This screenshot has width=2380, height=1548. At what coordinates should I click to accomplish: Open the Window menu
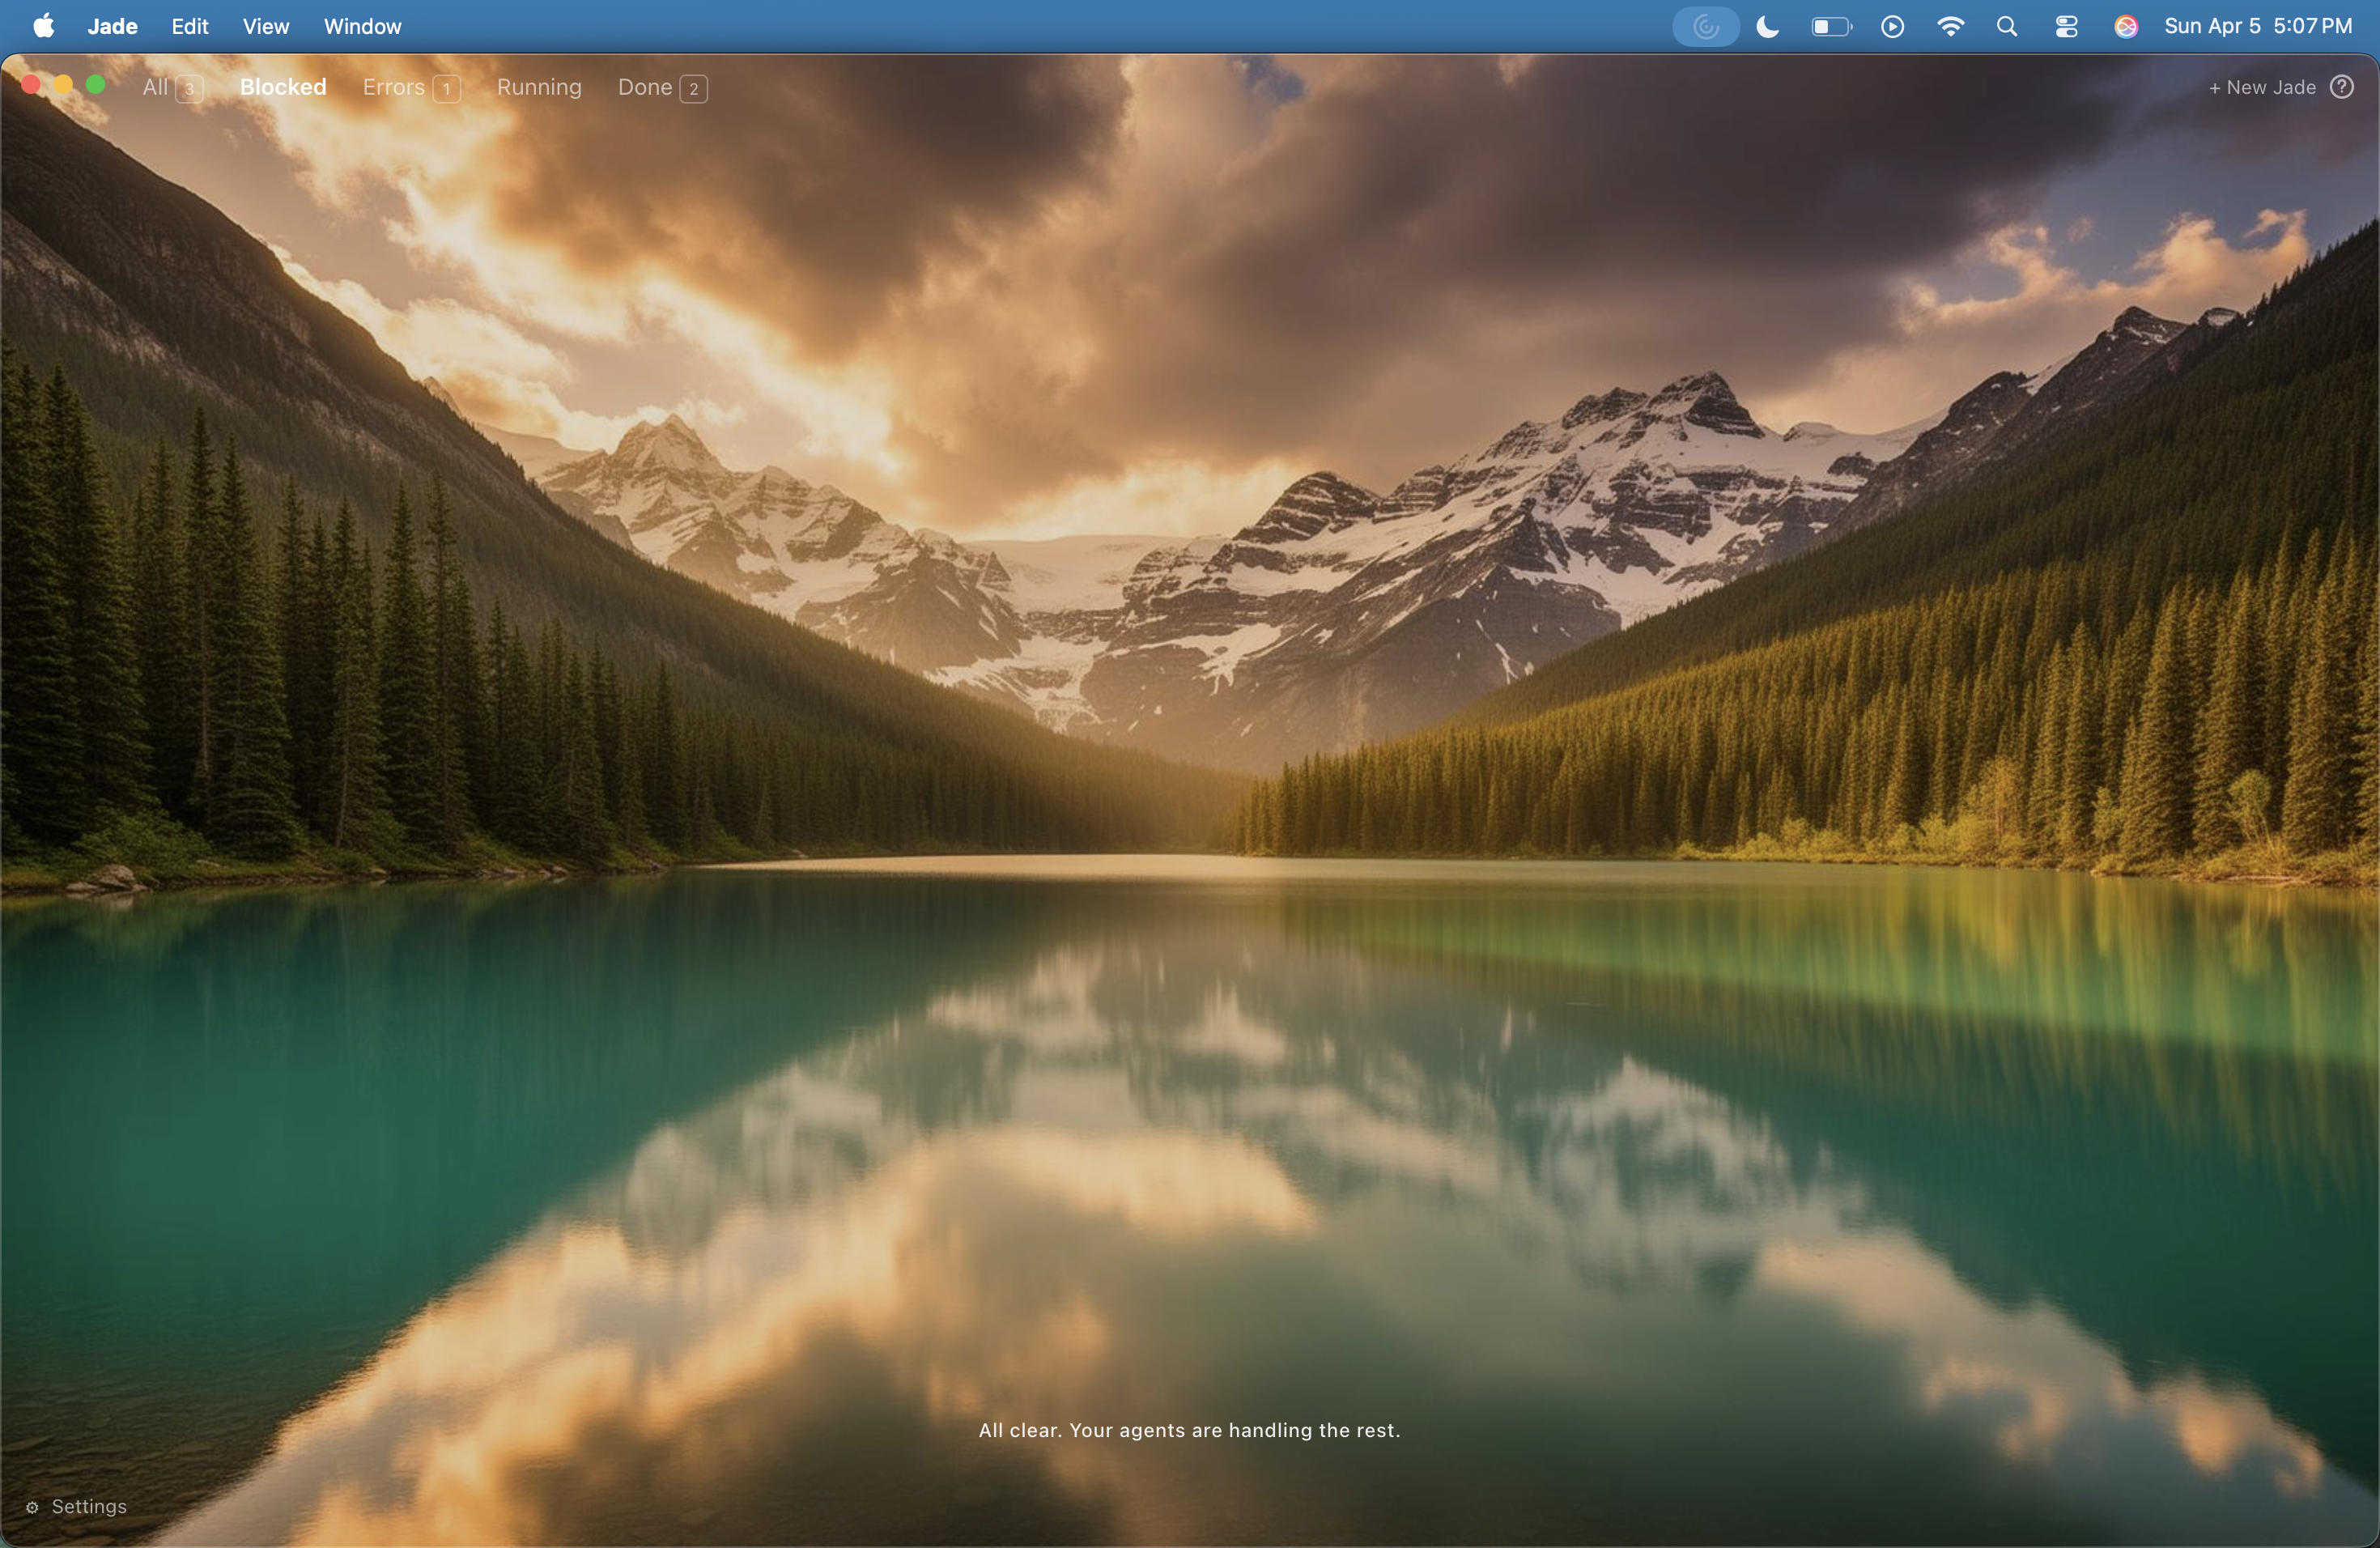[x=362, y=27]
